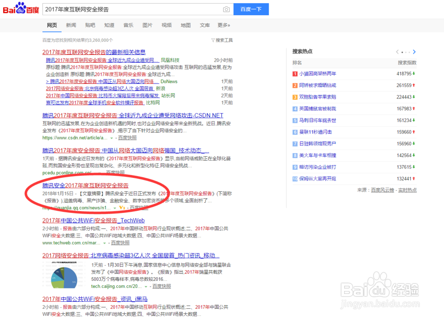
Task: Click hot search 小猫困高架桥两年
Action: pyautogui.click(x=318, y=74)
